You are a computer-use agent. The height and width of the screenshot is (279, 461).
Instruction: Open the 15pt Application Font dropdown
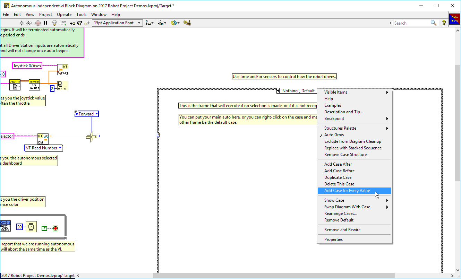[117, 23]
